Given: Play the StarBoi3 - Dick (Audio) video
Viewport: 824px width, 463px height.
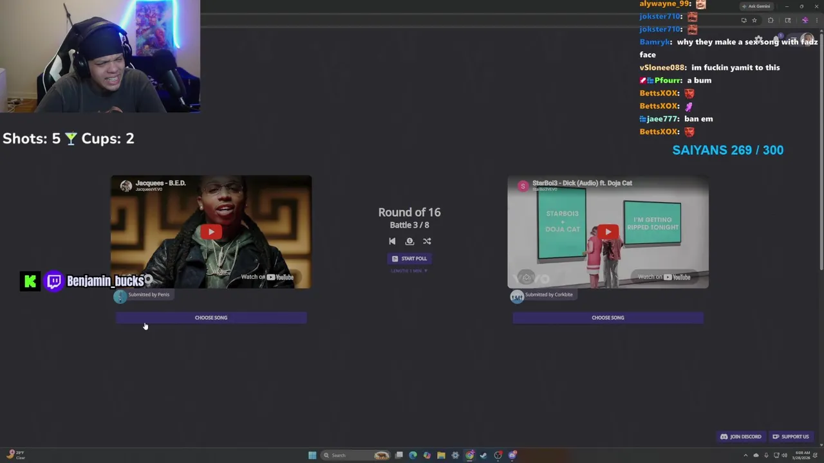Looking at the screenshot, I should pyautogui.click(x=608, y=232).
